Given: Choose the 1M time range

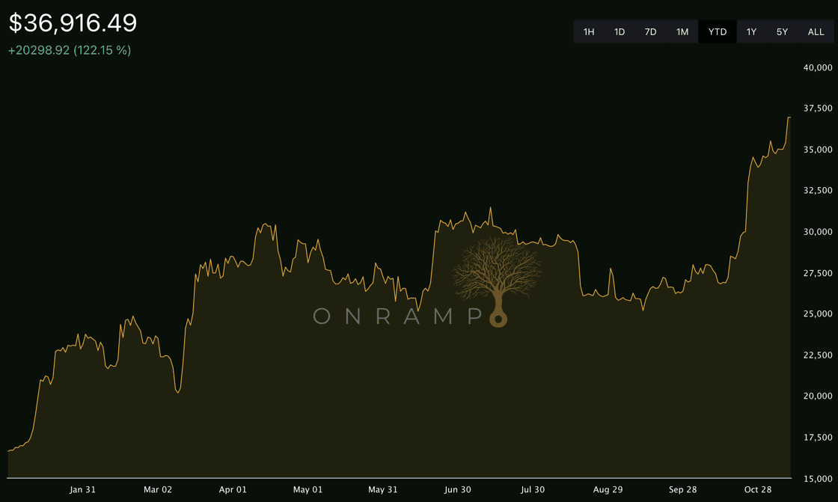Looking at the screenshot, I should (x=682, y=31).
